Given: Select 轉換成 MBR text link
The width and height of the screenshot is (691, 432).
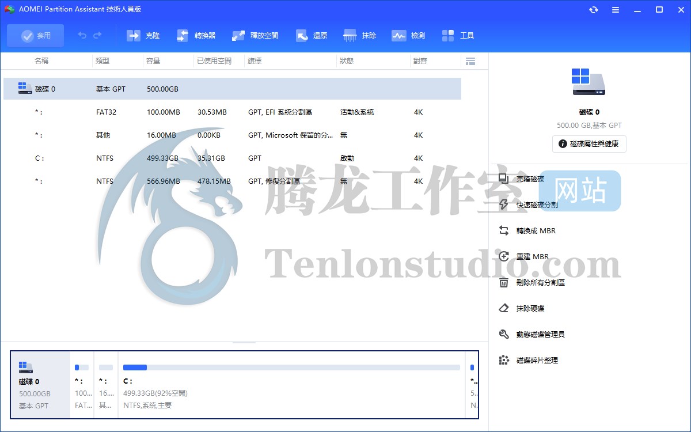Looking at the screenshot, I should [x=536, y=231].
